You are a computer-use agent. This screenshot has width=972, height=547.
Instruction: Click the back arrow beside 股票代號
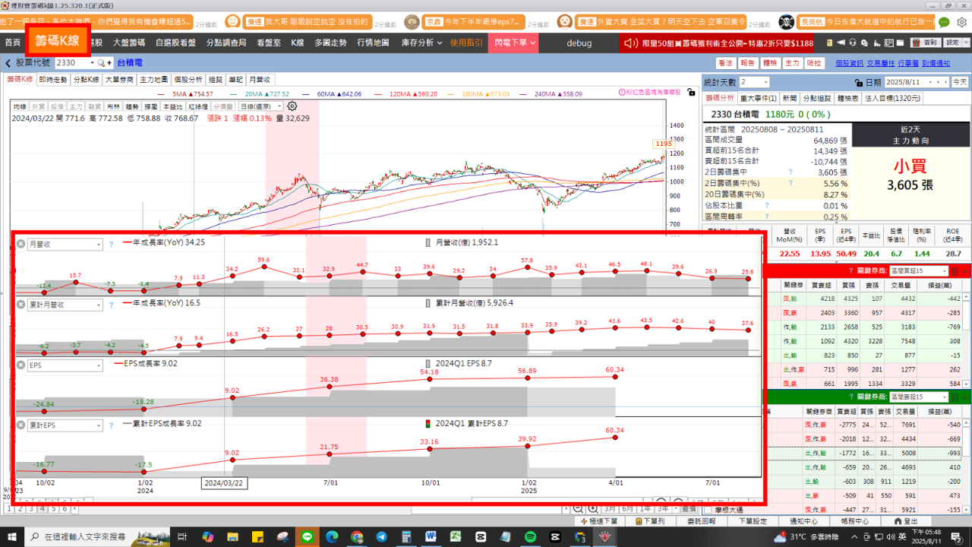(8, 63)
